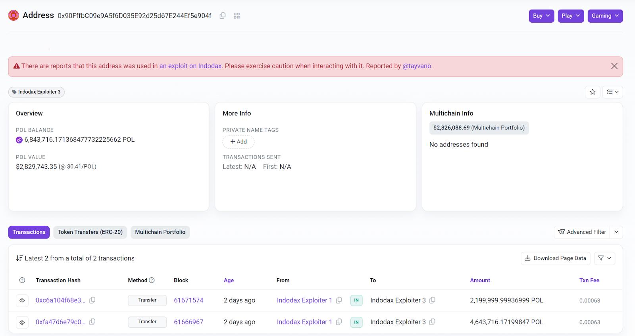Click the POL token icon beside the balance

[x=19, y=140]
